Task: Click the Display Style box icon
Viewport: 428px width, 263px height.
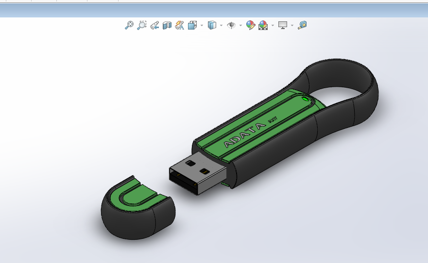Action: coord(212,25)
